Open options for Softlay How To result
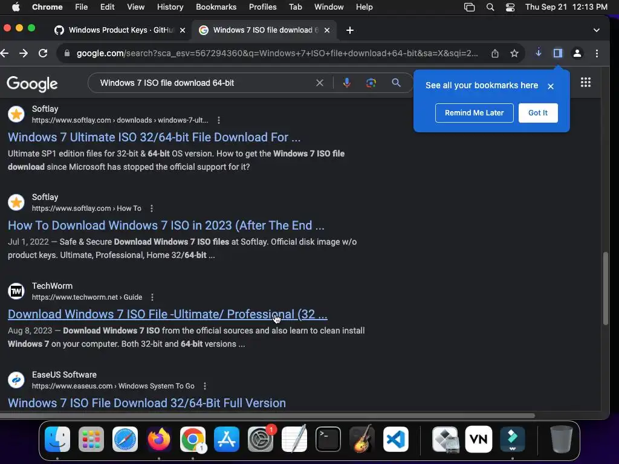Screen dimensions: 619x464 [x=152, y=208]
